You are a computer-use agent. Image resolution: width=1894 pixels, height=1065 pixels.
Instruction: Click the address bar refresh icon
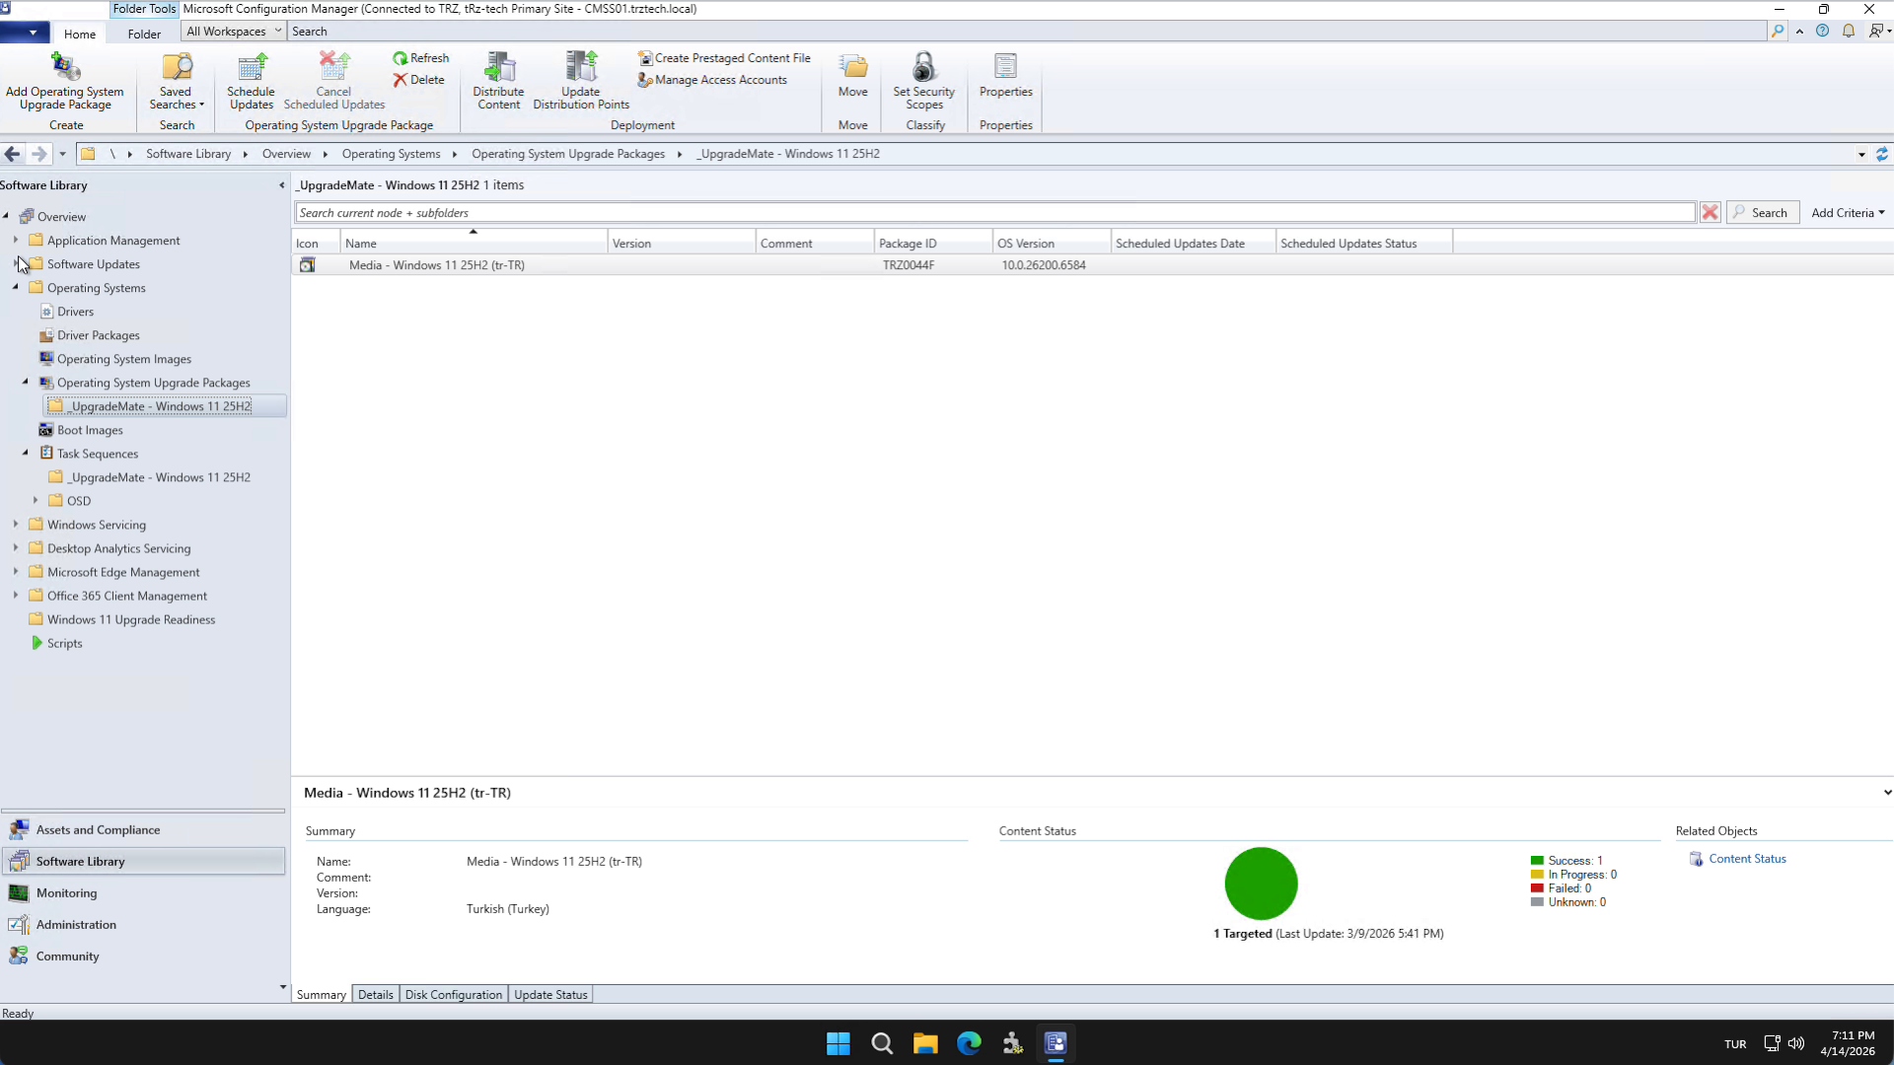1882,154
